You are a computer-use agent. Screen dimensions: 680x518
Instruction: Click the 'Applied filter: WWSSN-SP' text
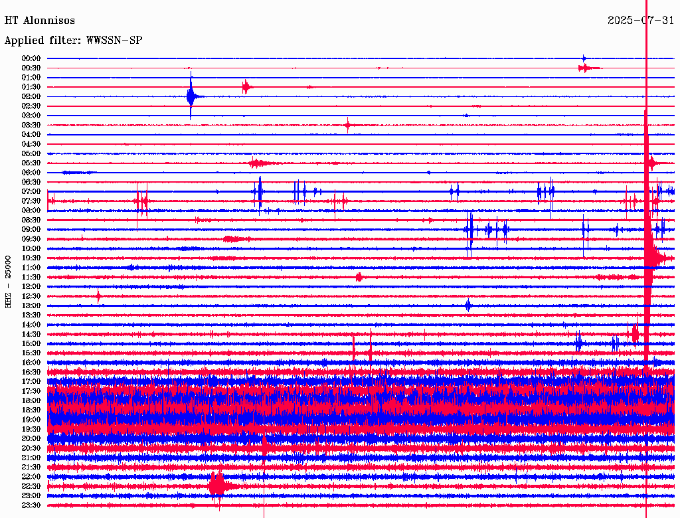click(73, 41)
